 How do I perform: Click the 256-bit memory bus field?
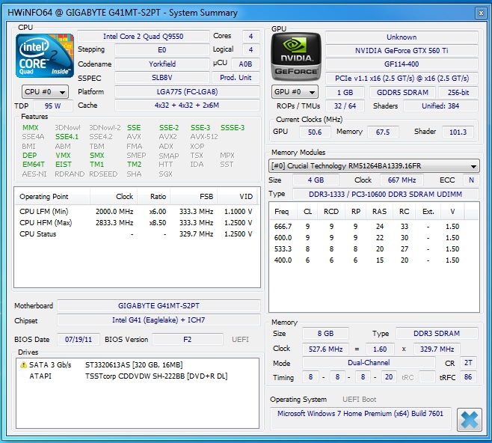point(458,93)
